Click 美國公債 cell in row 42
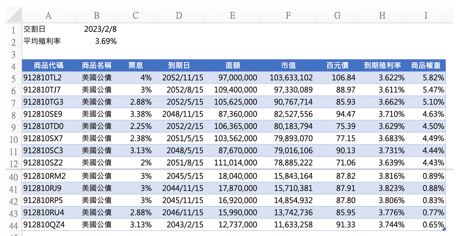Image resolution: width=459 pixels, height=236 pixels. (96, 200)
